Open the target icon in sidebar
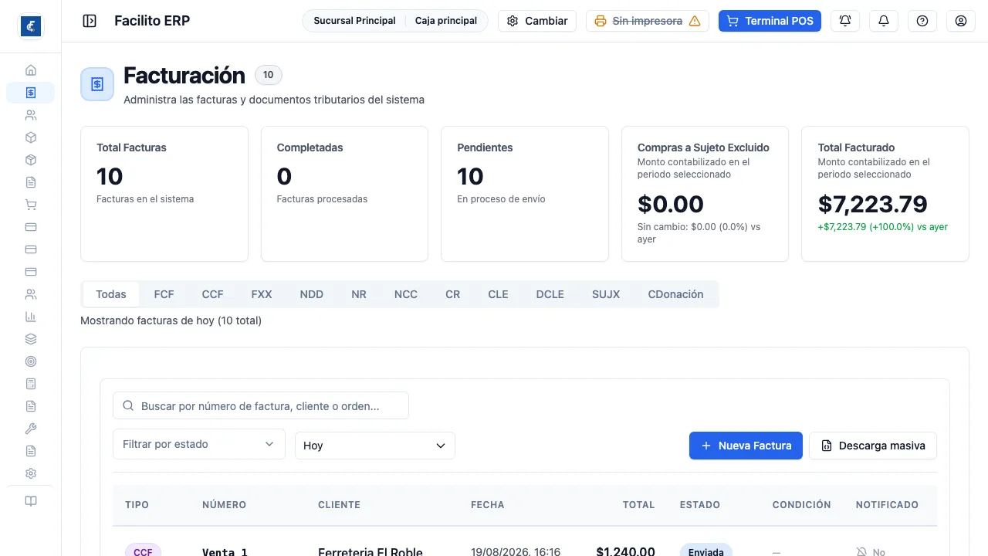 31,361
